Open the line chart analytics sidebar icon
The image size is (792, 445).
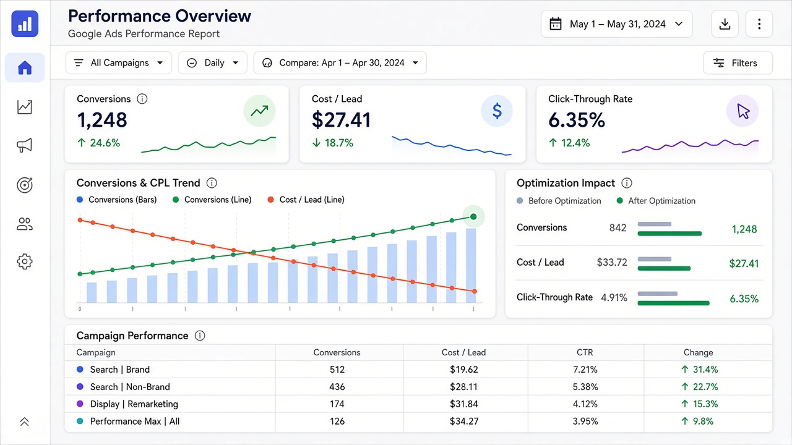tap(25, 107)
